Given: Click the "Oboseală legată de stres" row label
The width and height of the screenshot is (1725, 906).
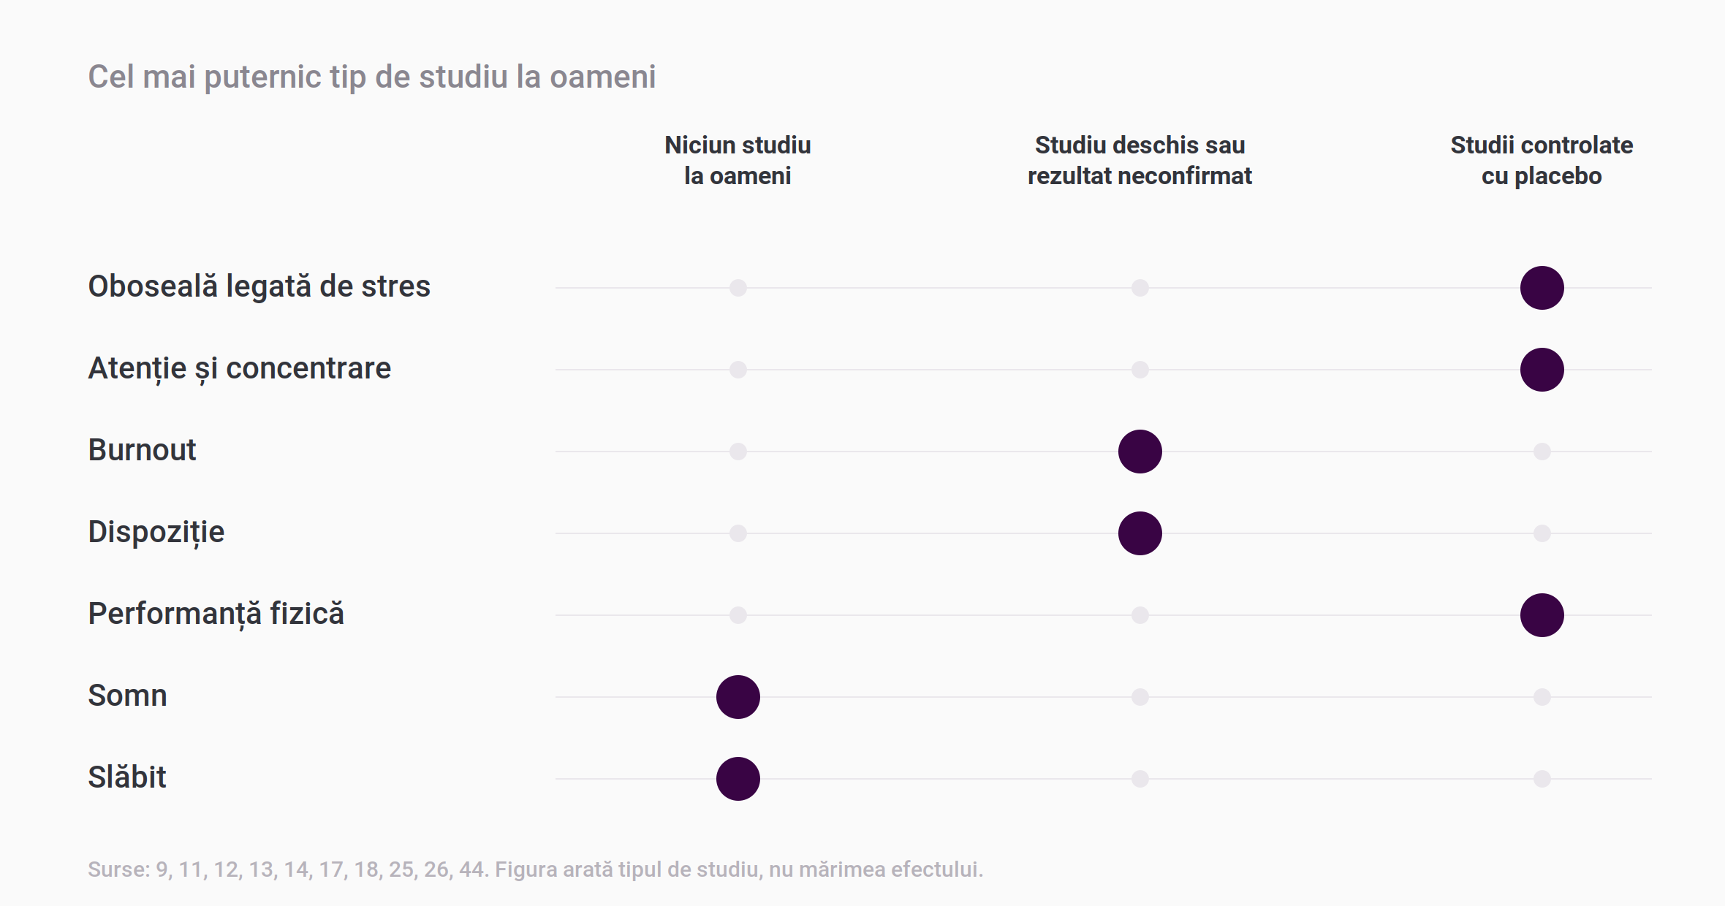Looking at the screenshot, I should (259, 286).
